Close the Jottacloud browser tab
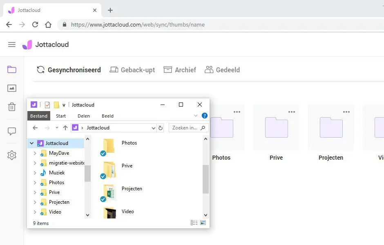This screenshot has width=384, height=245. 95,10
